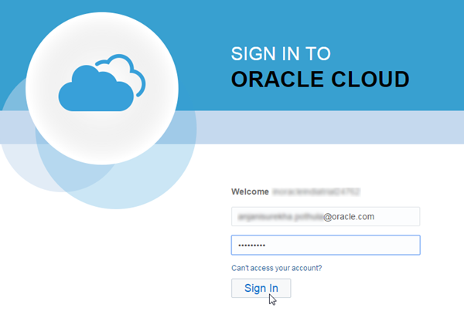Focus the password input field
Viewport: 464px width, 315px height.
326,245
